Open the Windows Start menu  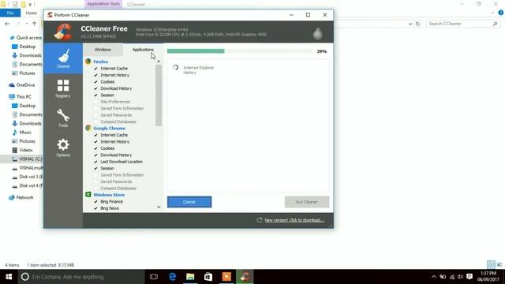click(9, 277)
